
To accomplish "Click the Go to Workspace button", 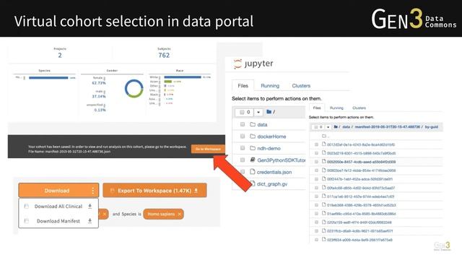I will point(208,149).
